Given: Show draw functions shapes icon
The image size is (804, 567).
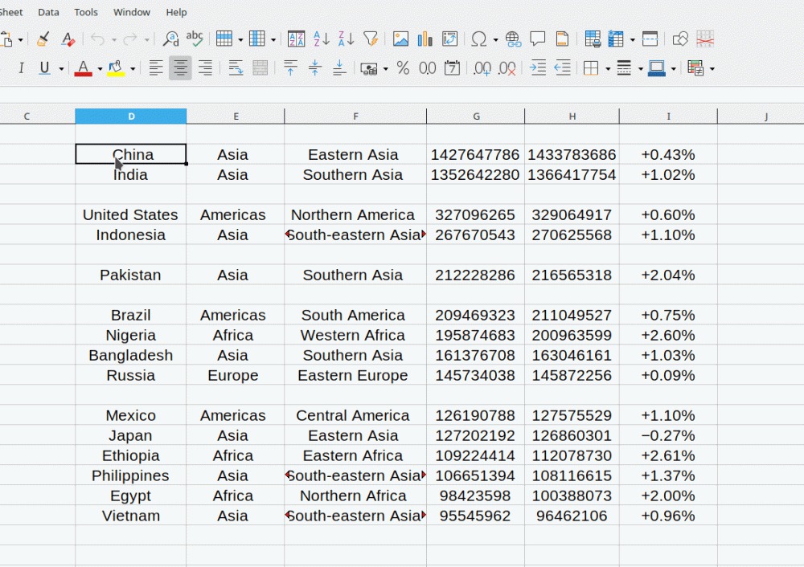Looking at the screenshot, I should pos(680,39).
